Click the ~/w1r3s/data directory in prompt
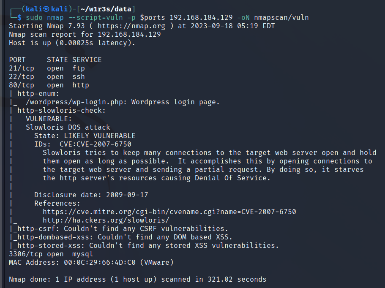 (x=106, y=9)
